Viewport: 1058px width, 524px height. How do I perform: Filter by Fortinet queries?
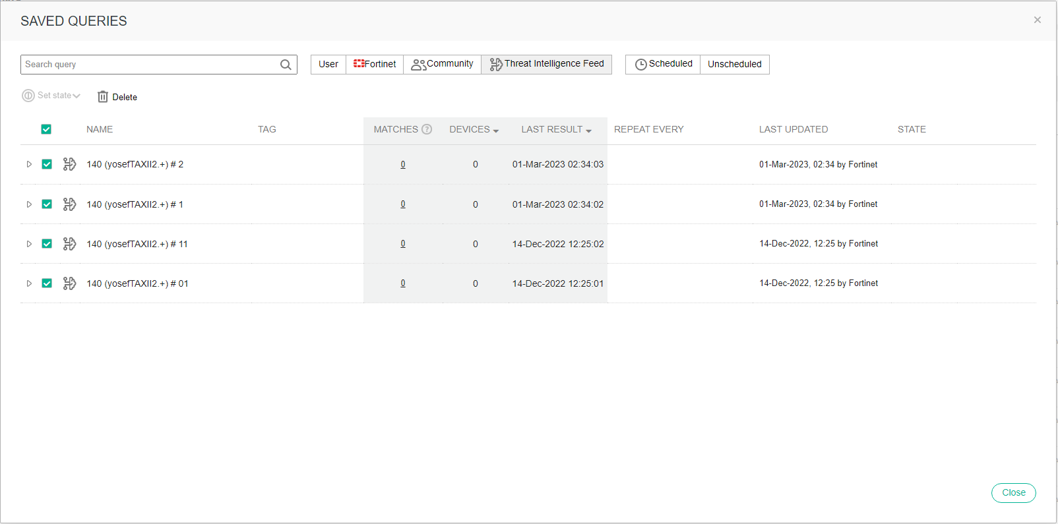pos(375,64)
